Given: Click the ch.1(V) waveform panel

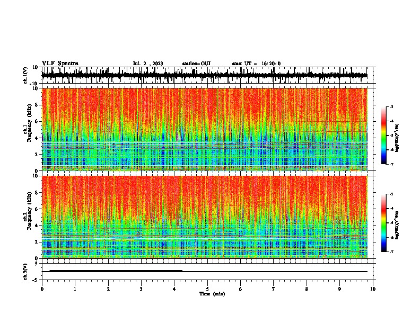Looking at the screenshot, I should coord(208,75).
